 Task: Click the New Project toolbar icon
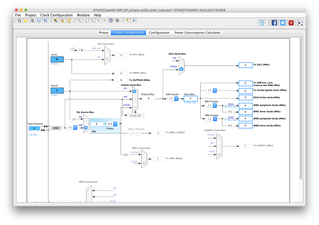[x=19, y=20]
